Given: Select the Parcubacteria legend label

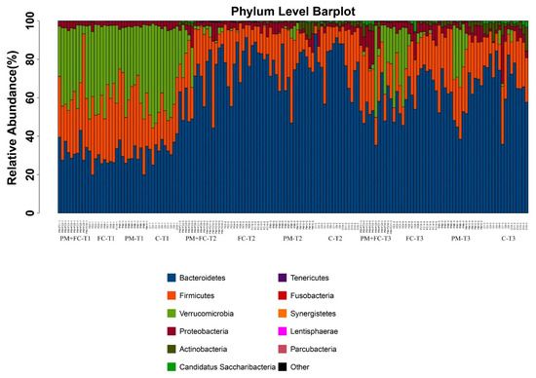Looking at the screenshot, I should [314, 349].
